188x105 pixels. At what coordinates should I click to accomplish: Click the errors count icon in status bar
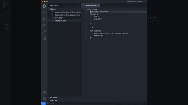(x=48, y=104)
